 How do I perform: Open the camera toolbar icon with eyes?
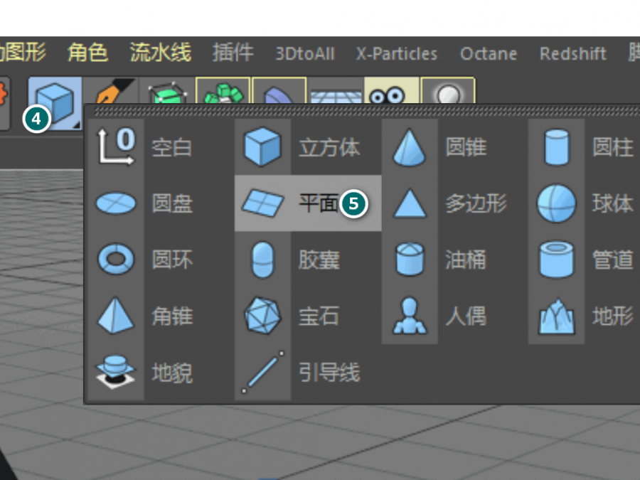point(391,90)
